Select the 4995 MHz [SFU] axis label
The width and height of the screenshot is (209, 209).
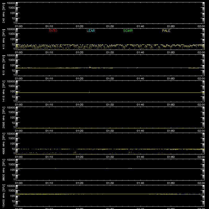[x=3, y=143]
